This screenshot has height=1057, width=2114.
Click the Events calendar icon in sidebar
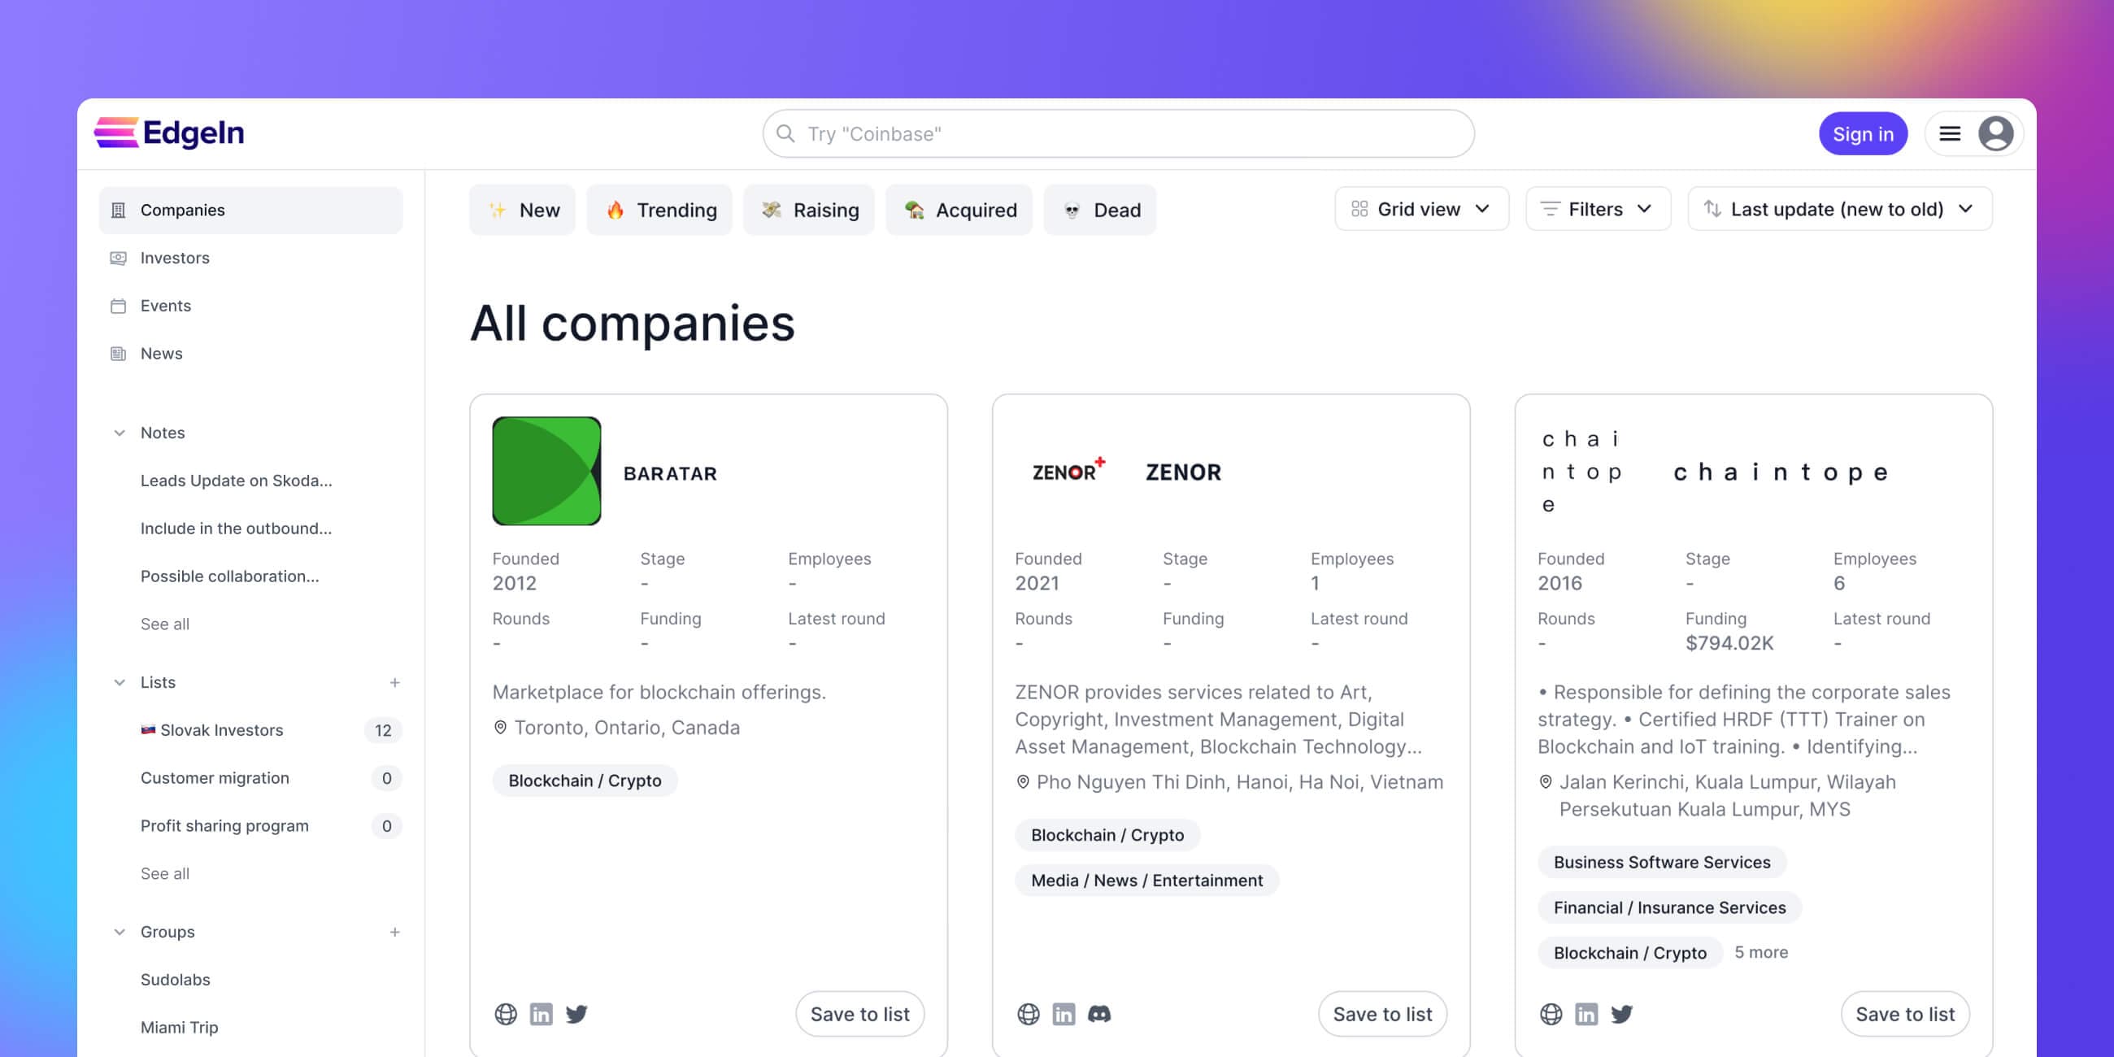pos(118,306)
